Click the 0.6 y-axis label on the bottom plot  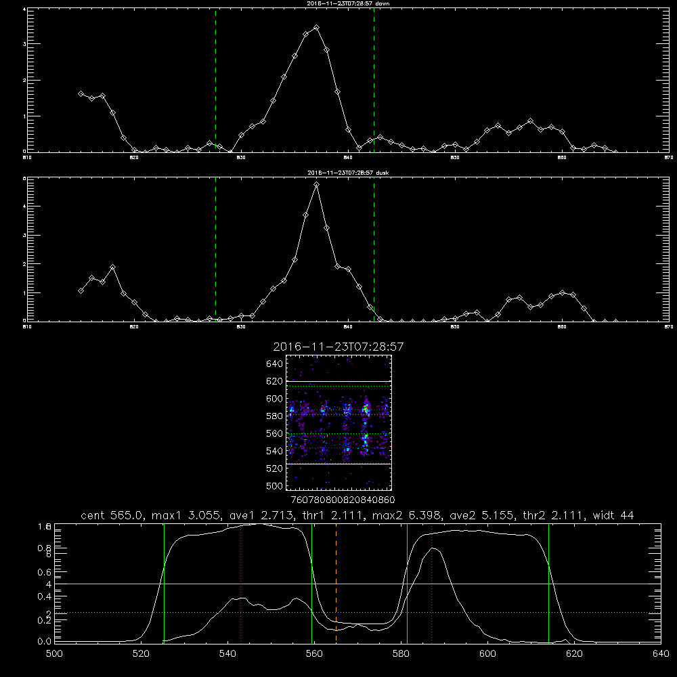(x=45, y=572)
